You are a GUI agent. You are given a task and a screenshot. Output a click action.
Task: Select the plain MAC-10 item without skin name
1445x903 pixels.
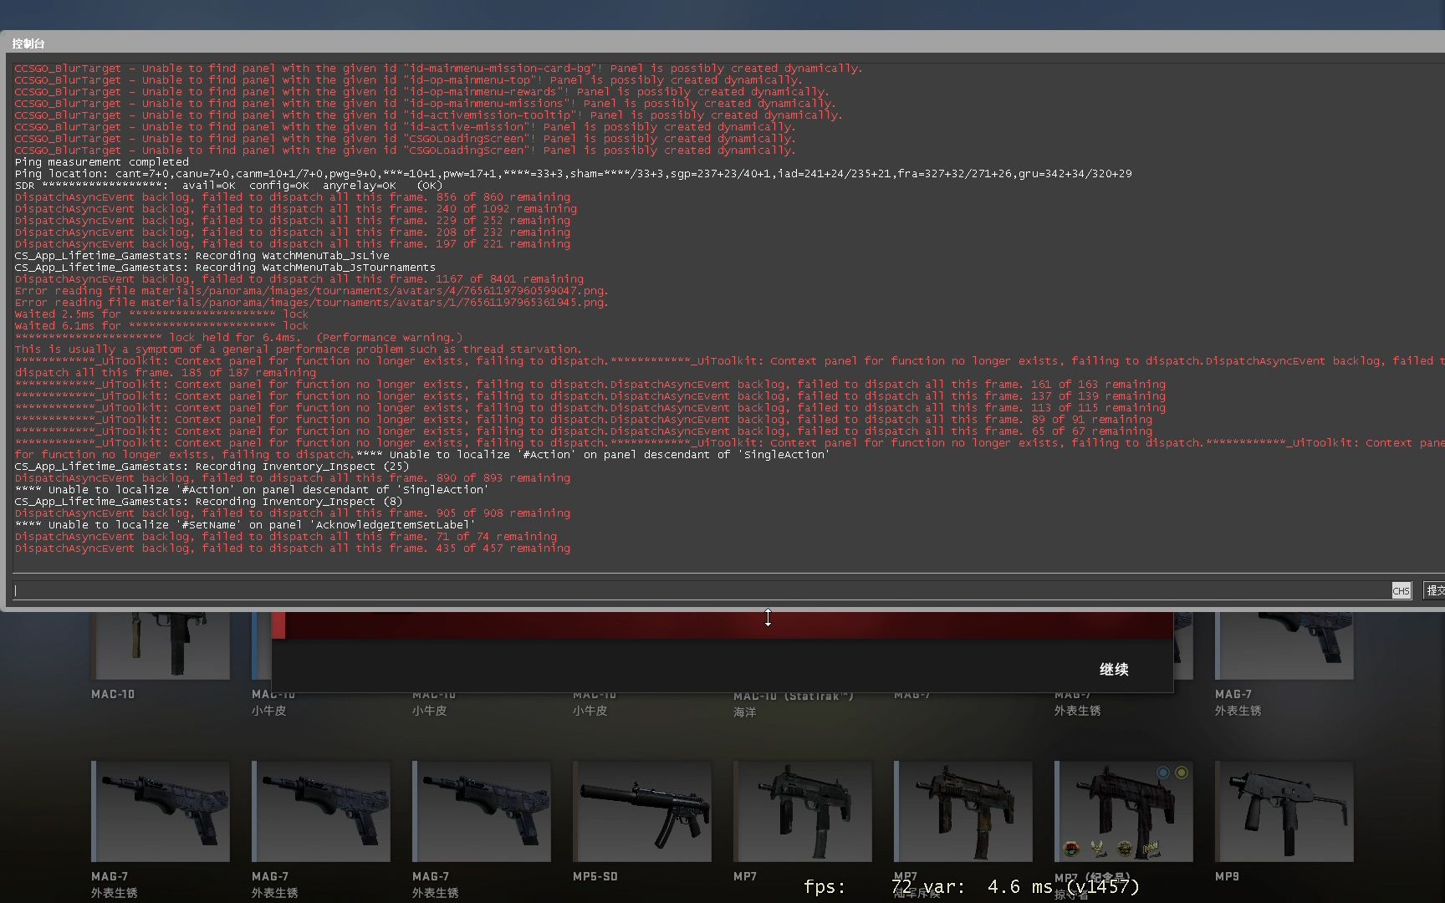coord(161,645)
